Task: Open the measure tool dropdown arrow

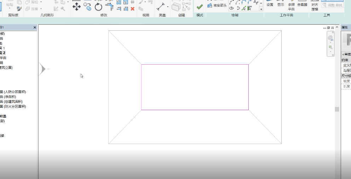Action: coord(168,7)
